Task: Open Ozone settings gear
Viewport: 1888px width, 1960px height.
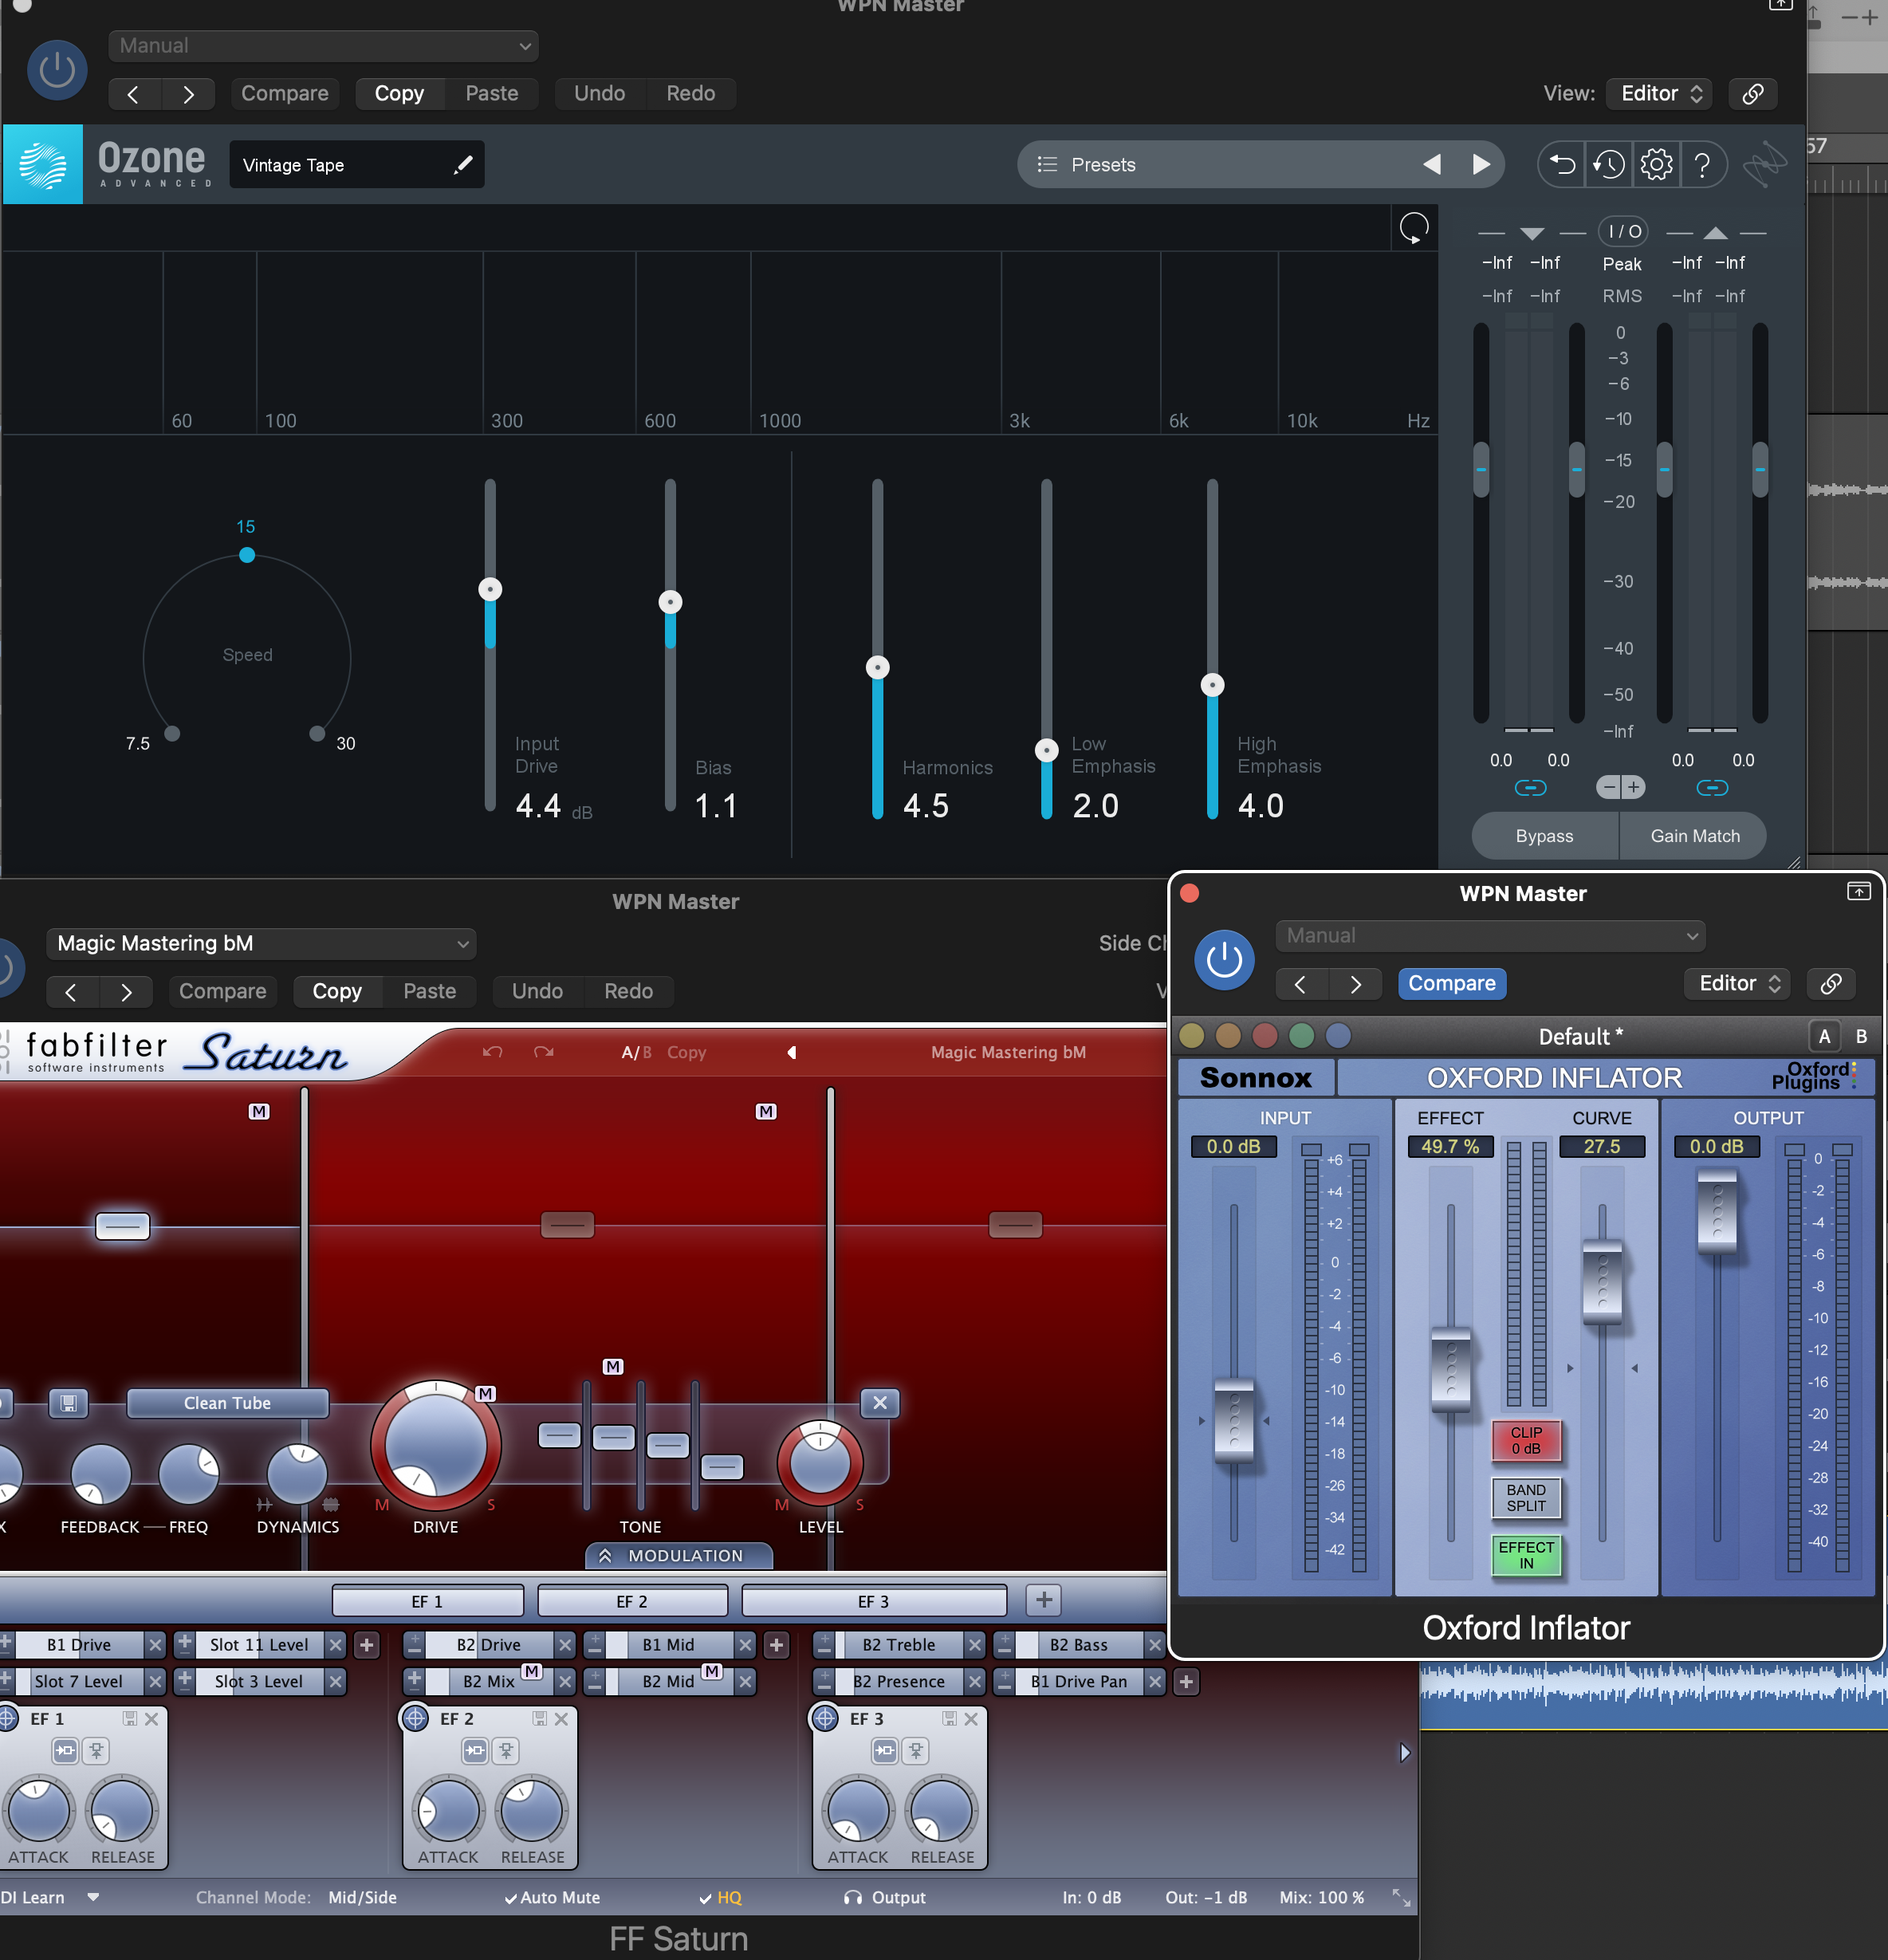Action: point(1656,164)
